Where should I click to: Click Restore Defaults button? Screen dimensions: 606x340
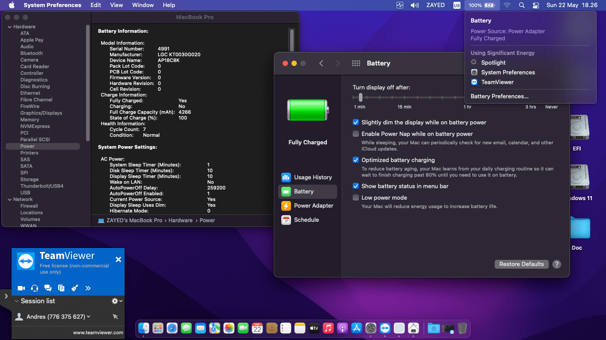521,264
